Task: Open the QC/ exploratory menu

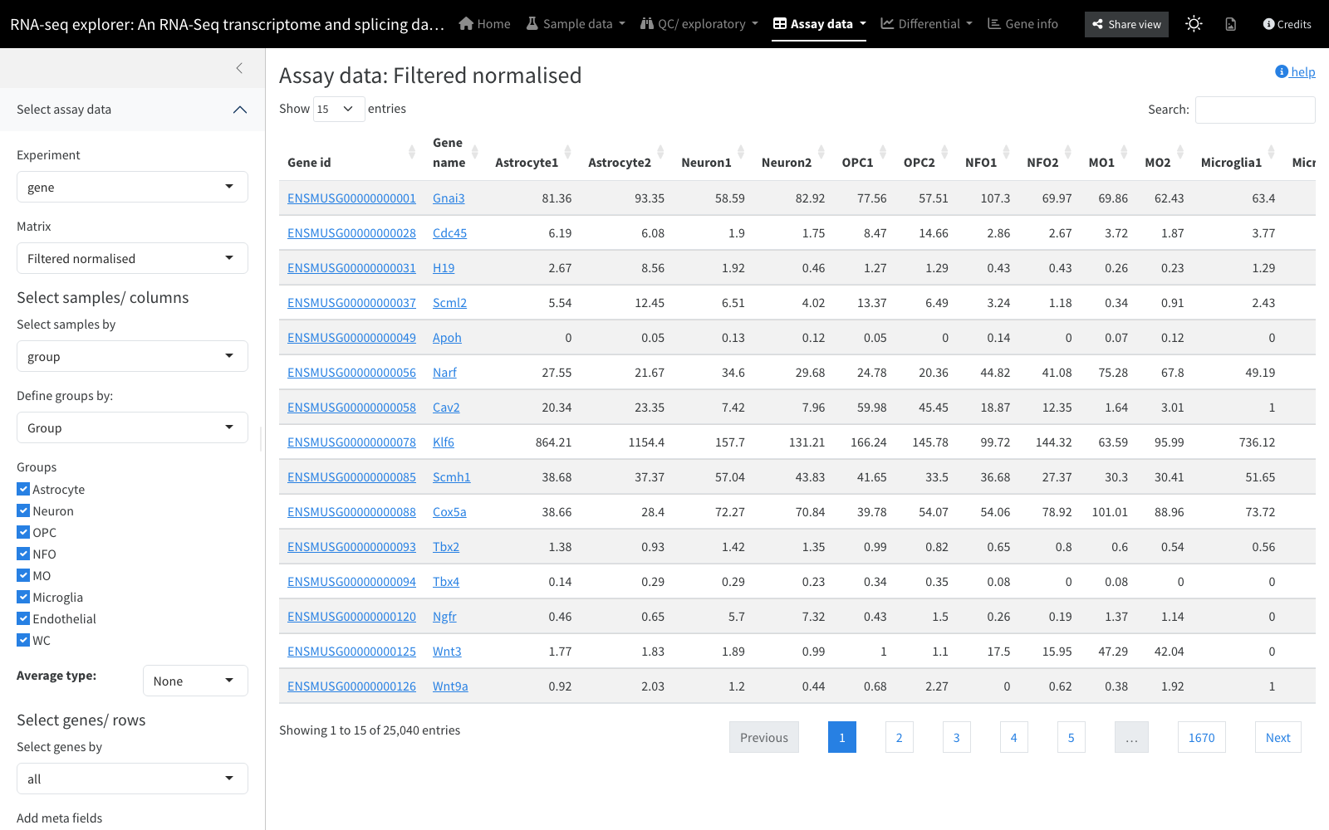Action: [x=699, y=24]
